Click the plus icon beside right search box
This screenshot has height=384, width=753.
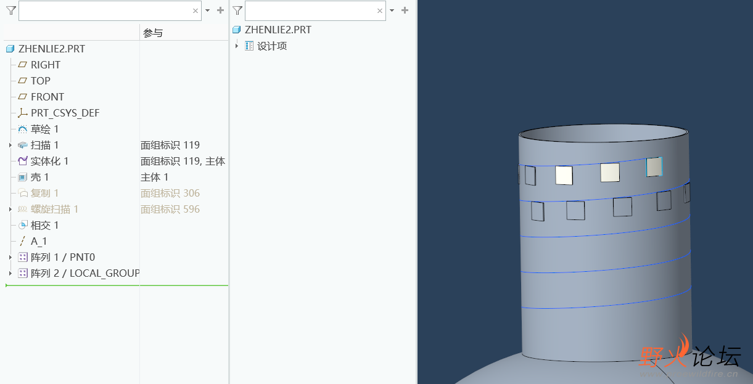tap(405, 10)
